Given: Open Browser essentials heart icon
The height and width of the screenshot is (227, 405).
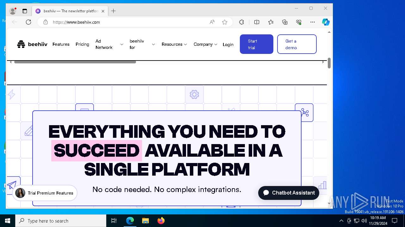Looking at the screenshot, I should (x=299, y=22).
